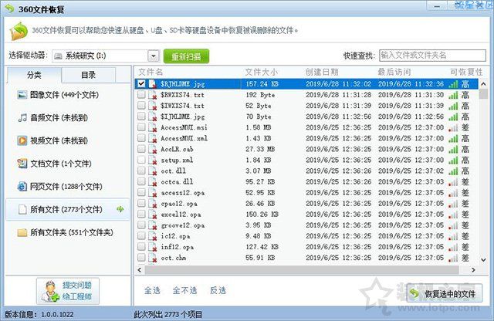Image resolution: width=494 pixels, height=321 pixels.
Task: Click the document files category icon
Action: [22, 164]
